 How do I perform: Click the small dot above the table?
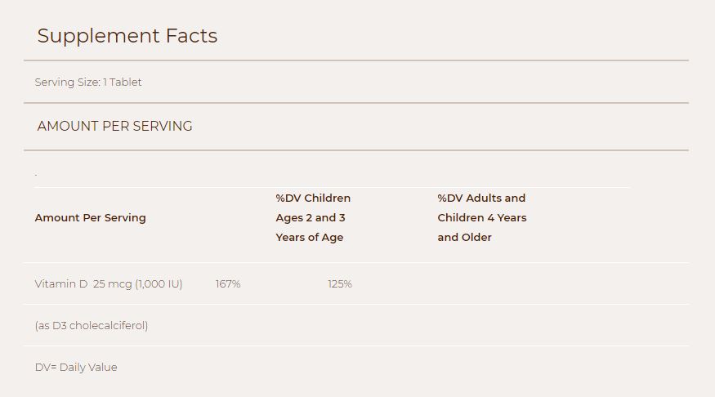(36, 175)
